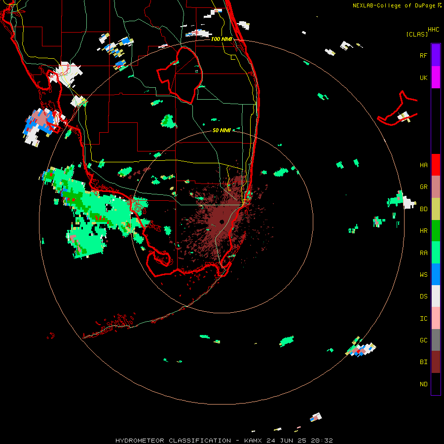Click the [CLAS] units label
Screen dimensions: 444x444
tap(417, 34)
